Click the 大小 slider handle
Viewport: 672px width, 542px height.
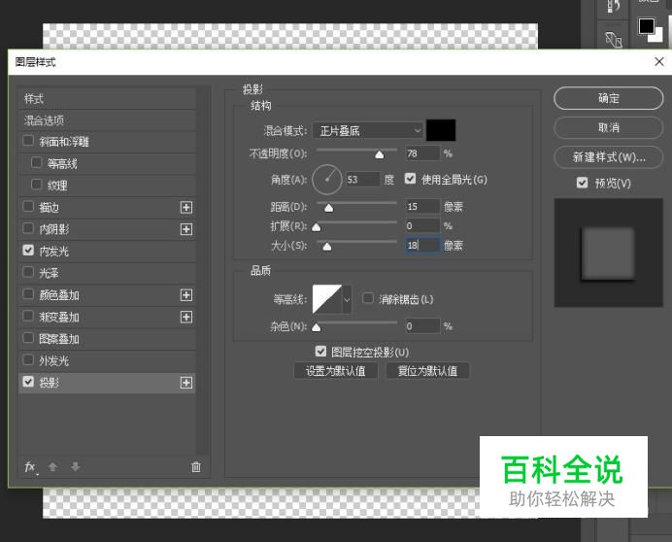[x=327, y=247]
